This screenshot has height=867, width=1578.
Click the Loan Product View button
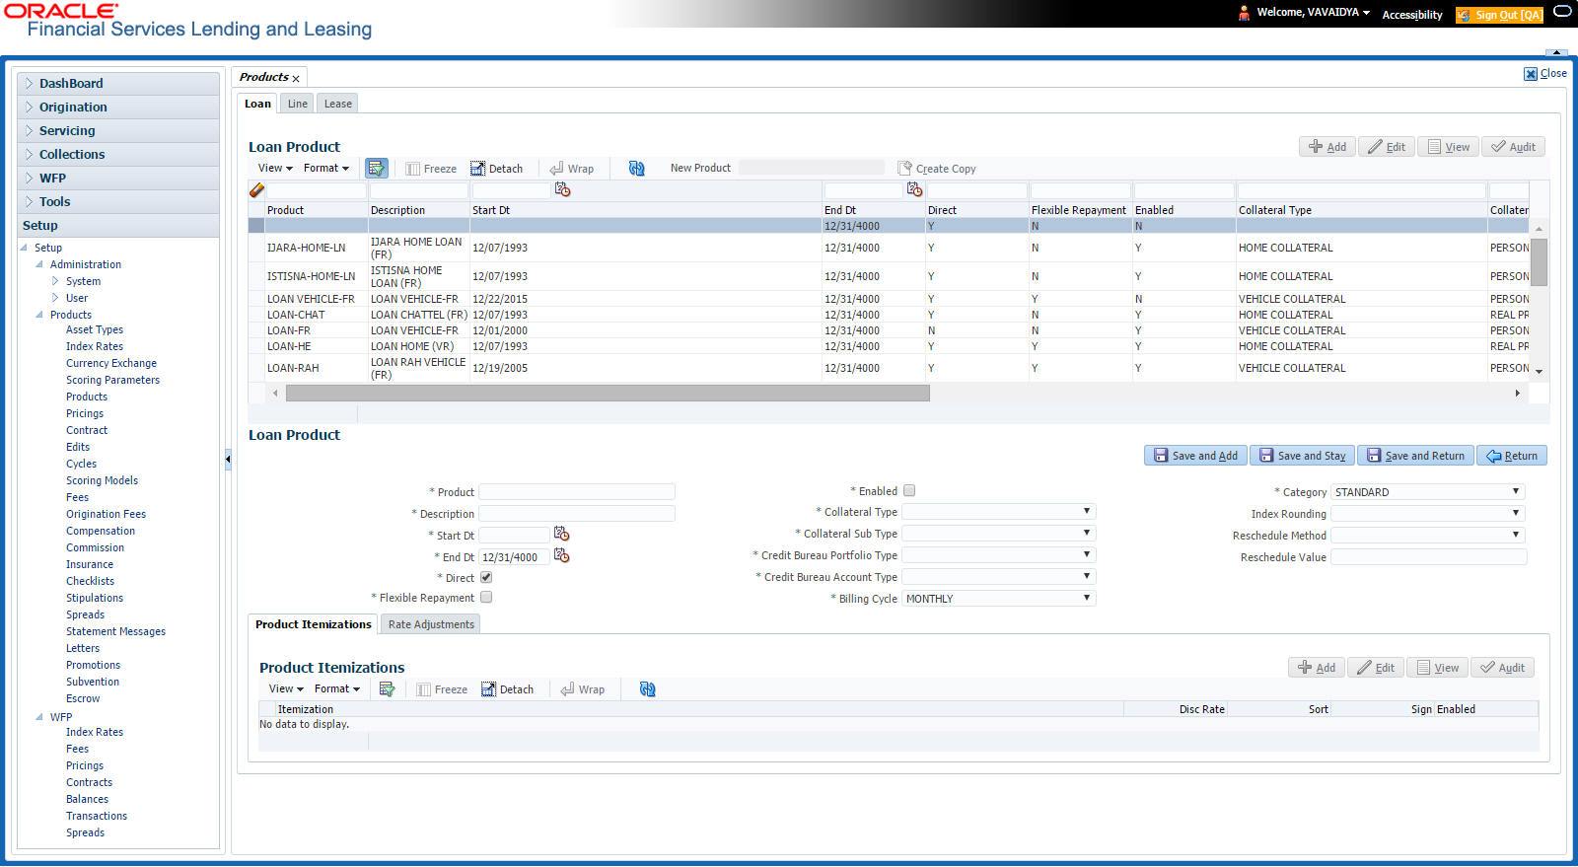pyautogui.click(x=1448, y=147)
